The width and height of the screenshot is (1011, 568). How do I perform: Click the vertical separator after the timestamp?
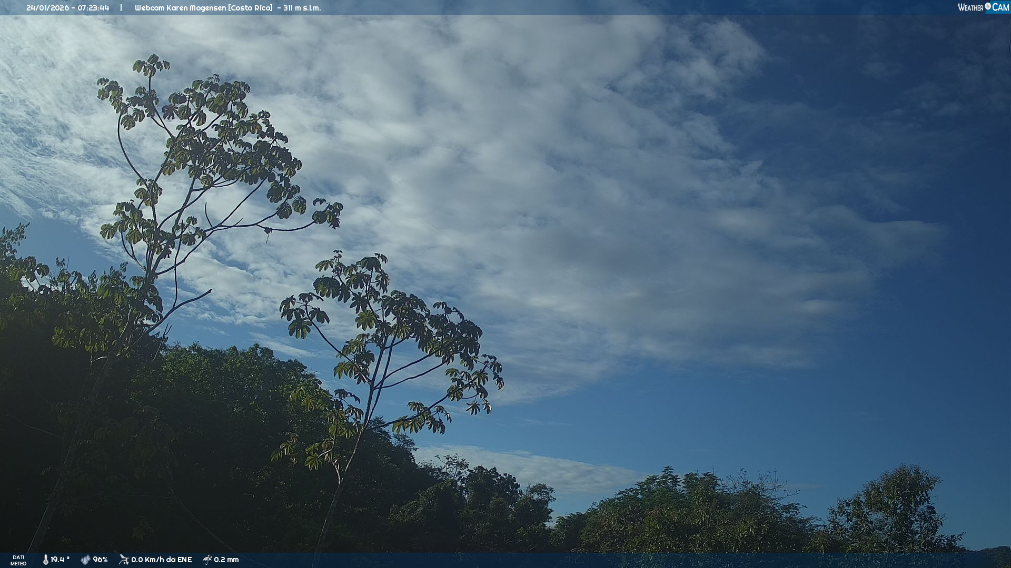coord(121,8)
